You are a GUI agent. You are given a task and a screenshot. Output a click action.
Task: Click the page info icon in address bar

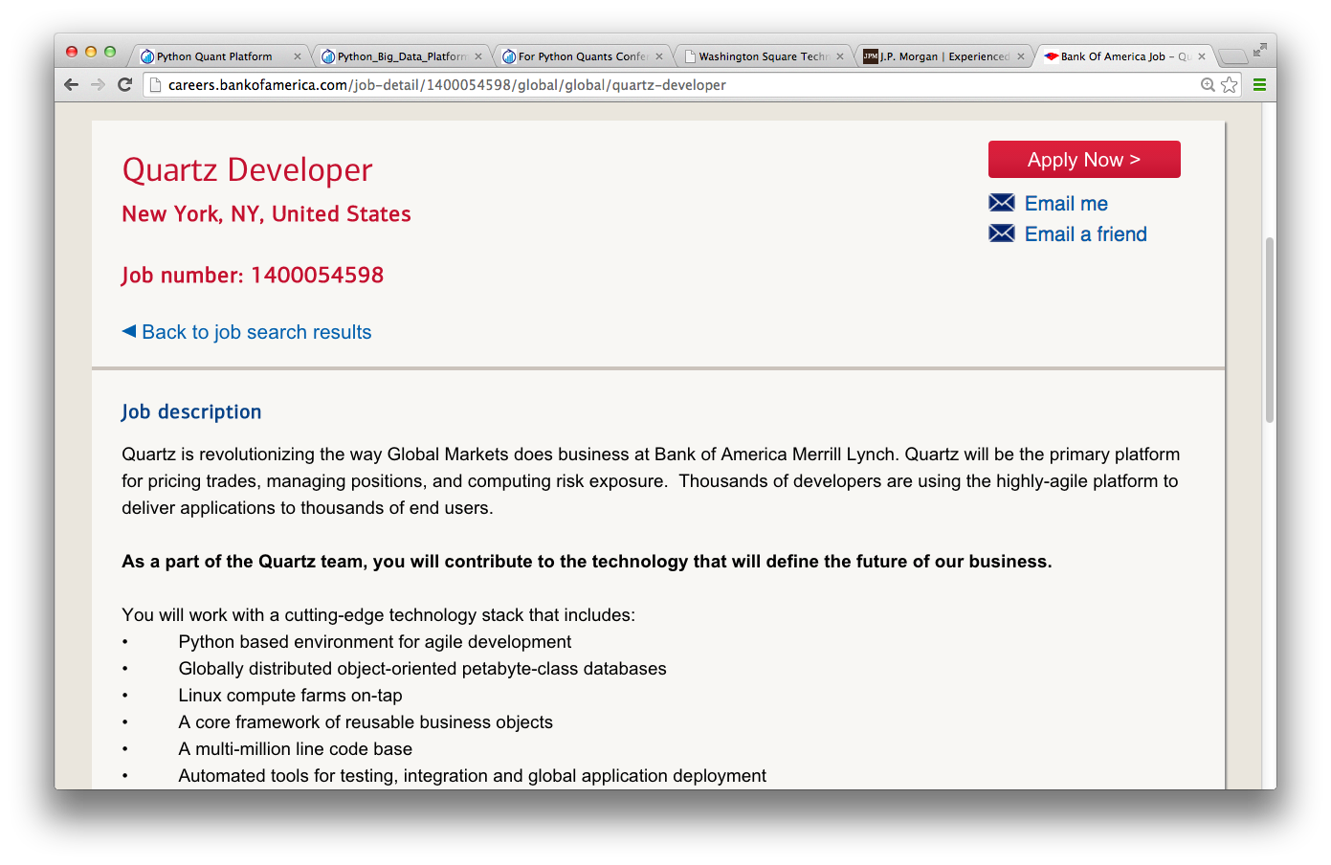point(156,85)
